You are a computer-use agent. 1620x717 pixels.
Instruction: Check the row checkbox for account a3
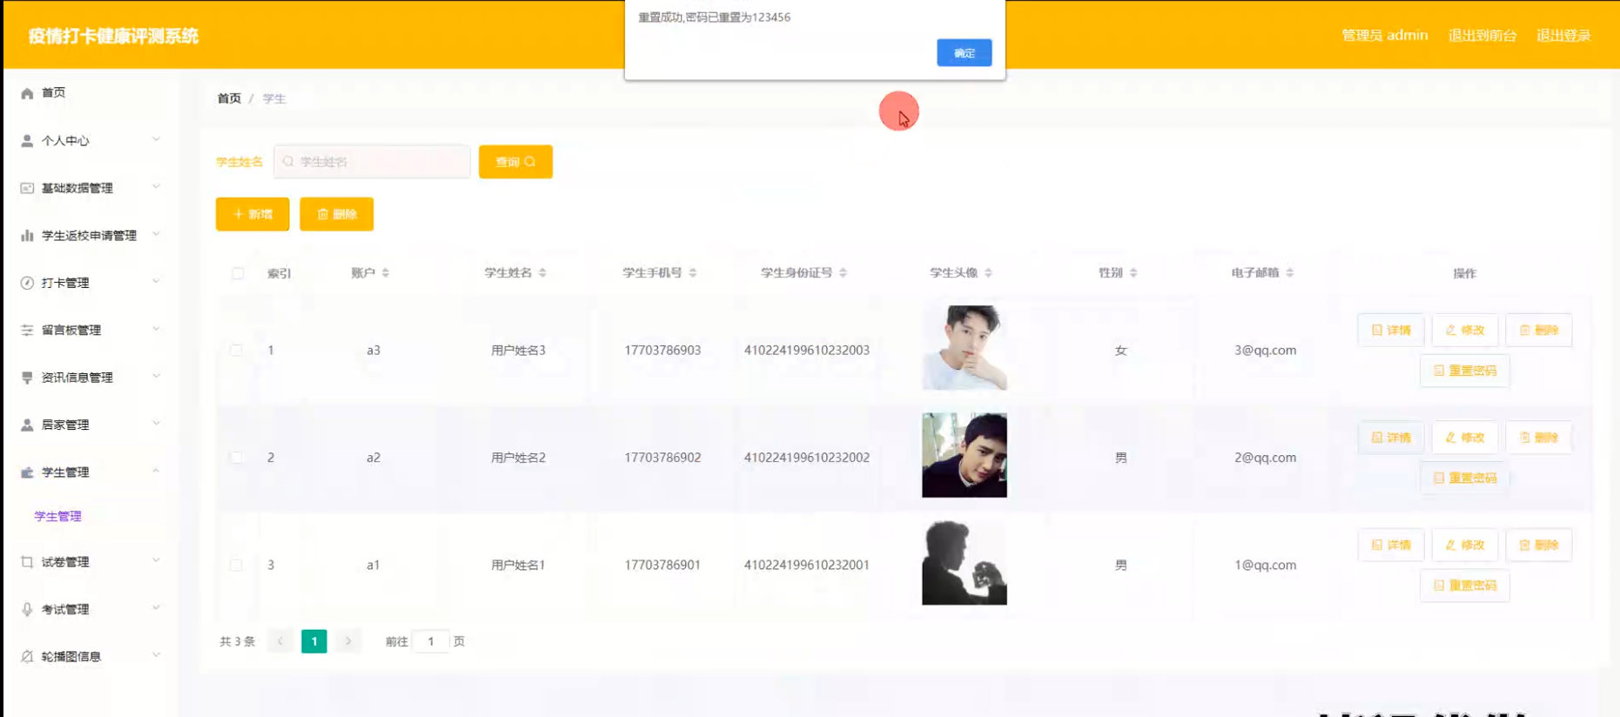237,351
